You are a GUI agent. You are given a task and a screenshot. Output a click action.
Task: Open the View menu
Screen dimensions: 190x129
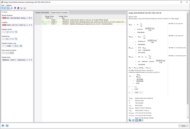3,5
